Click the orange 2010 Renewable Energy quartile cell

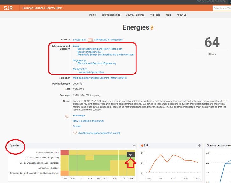[x=65, y=173]
